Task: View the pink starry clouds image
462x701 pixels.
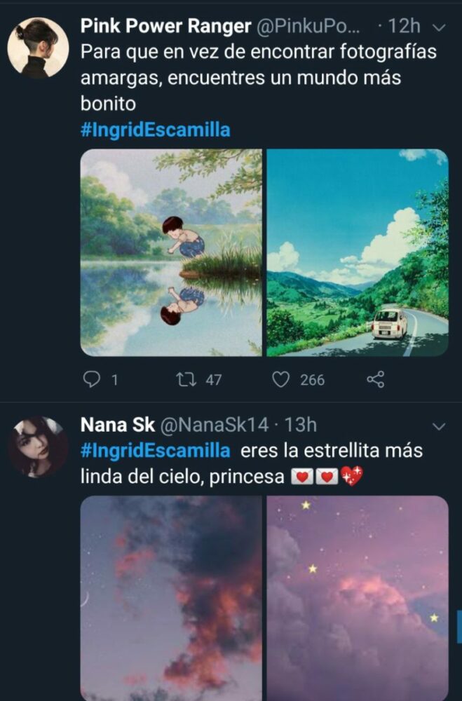Action: (x=357, y=597)
